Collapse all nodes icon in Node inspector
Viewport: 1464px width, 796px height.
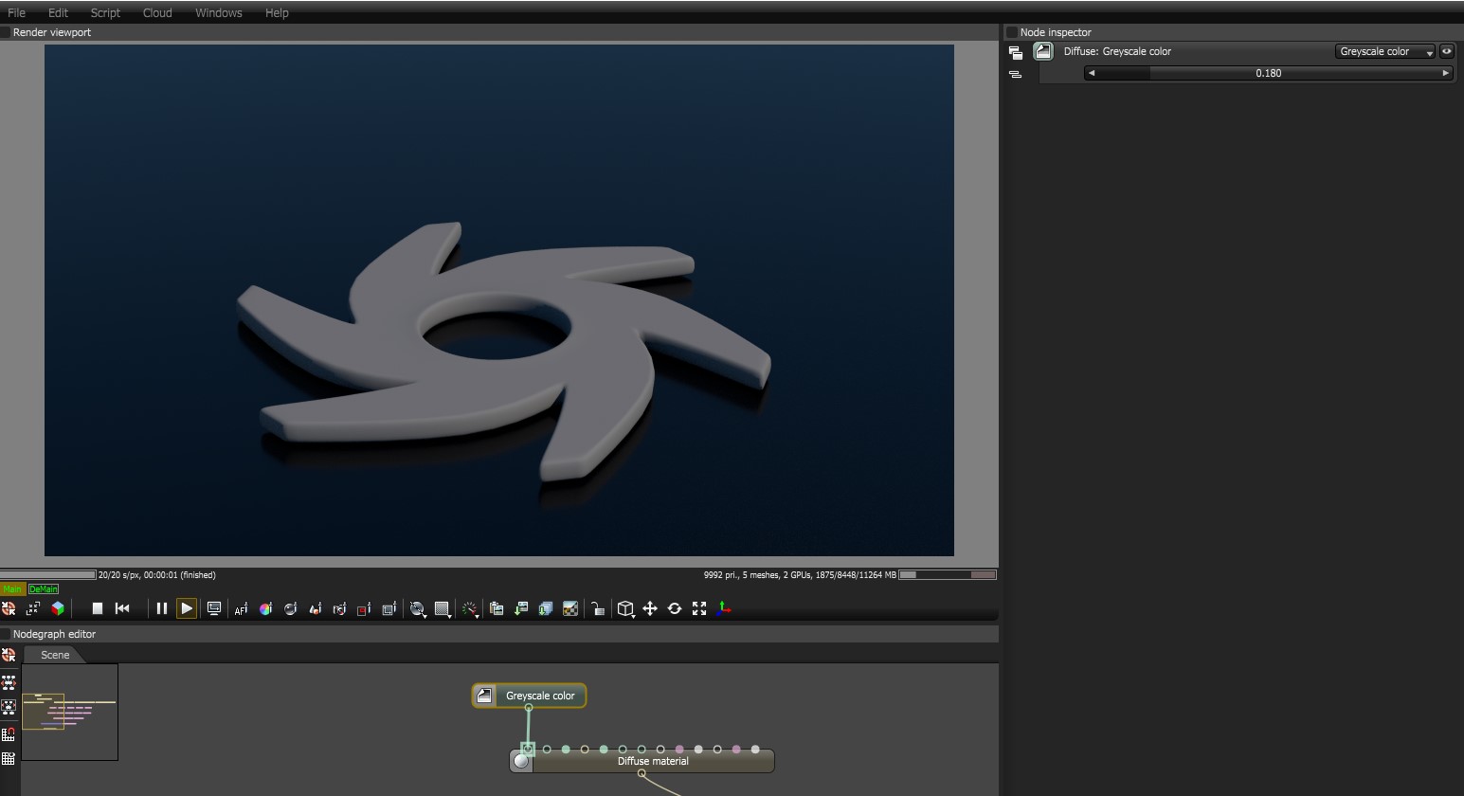1015,53
